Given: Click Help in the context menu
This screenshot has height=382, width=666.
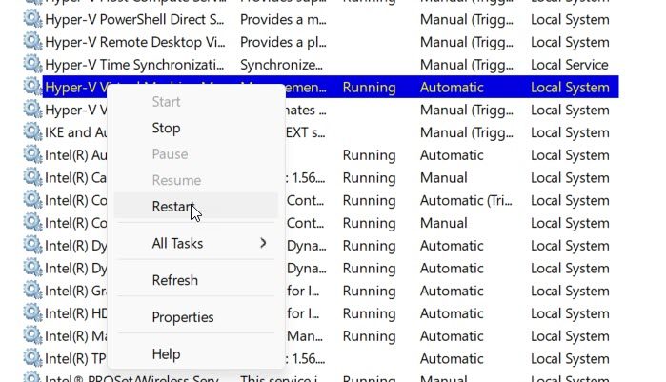Looking at the screenshot, I should [166, 354].
